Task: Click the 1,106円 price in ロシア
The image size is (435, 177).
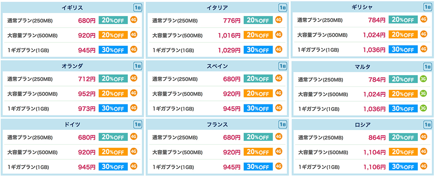Action: click(374, 167)
